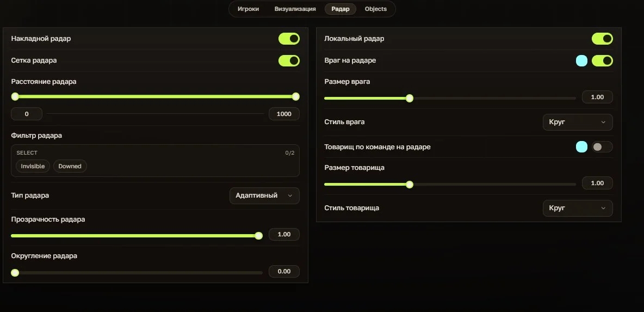Switch to the Игроки tab
The image size is (644, 312).
(x=248, y=9)
